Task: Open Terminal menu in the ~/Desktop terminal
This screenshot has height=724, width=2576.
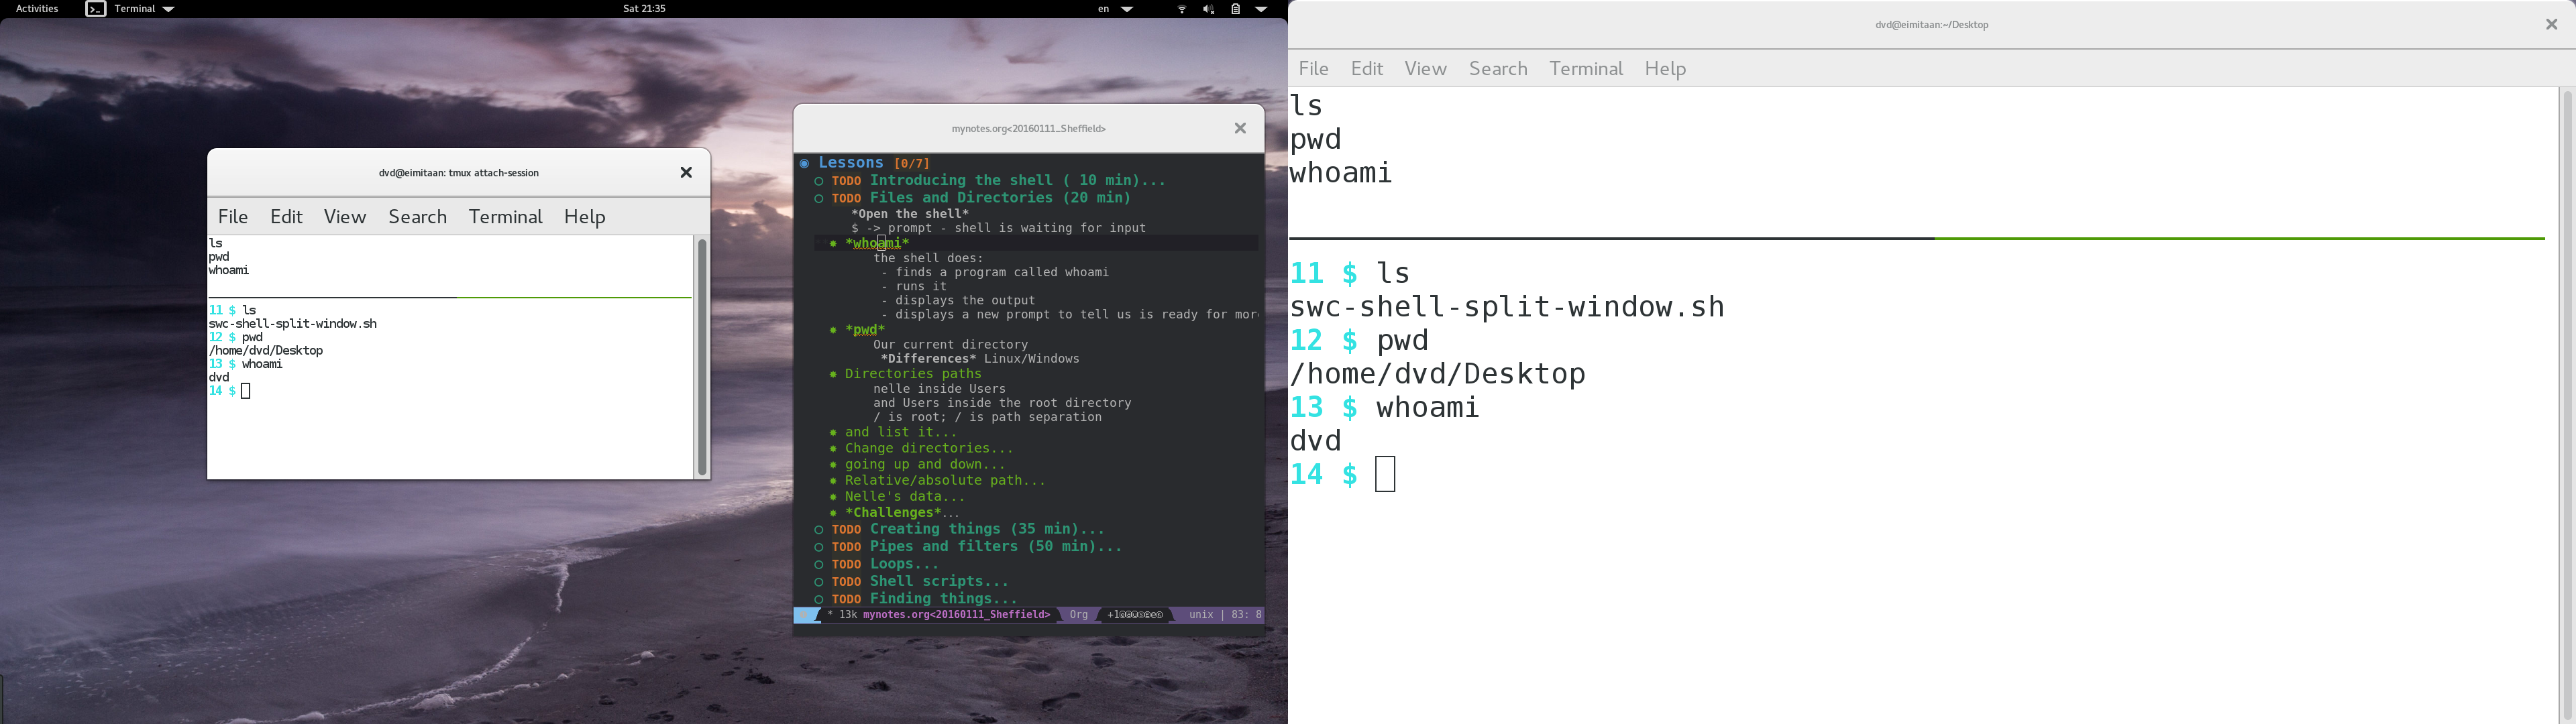Action: click(1586, 68)
